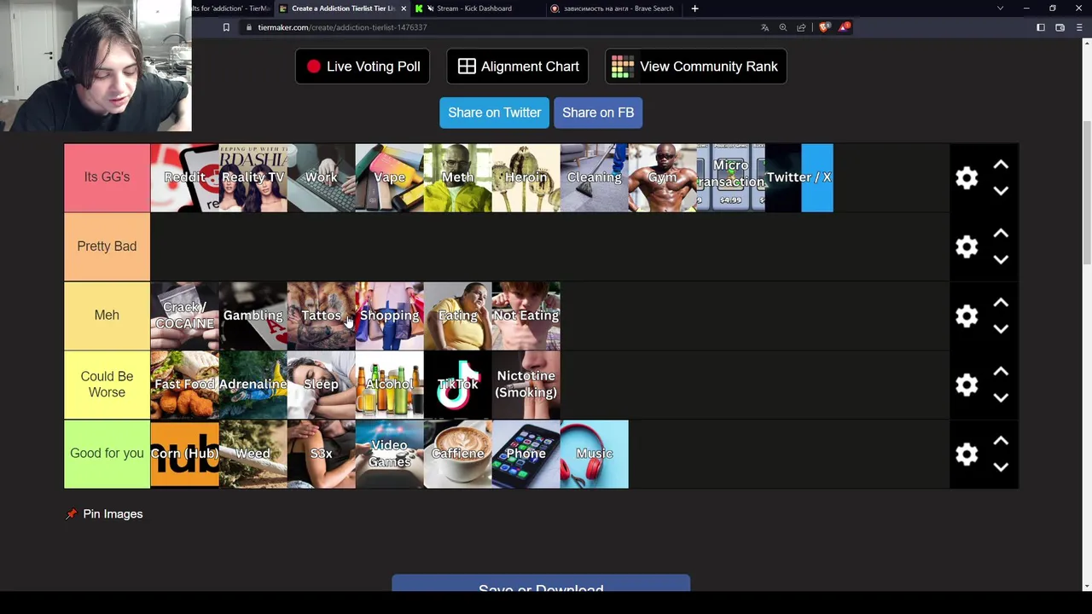
Task: Open settings gear for Pretty Bad tier
Action: (x=967, y=246)
